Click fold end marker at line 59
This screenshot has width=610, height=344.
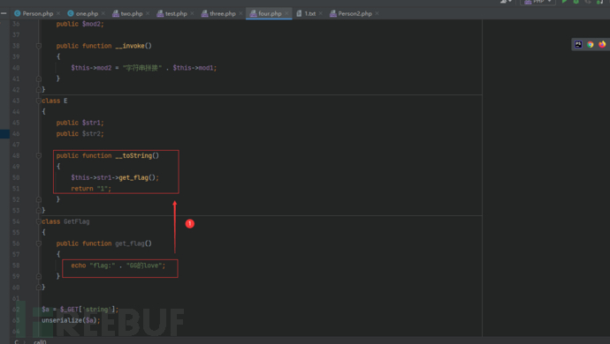[x=39, y=276]
